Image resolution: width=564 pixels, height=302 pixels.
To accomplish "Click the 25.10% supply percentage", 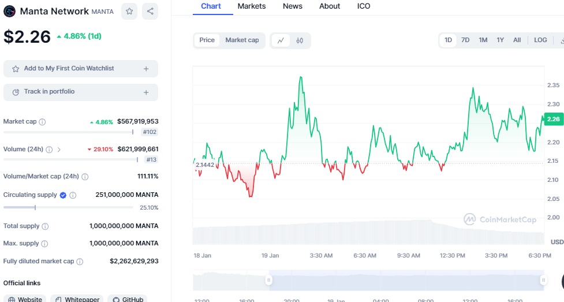I will (149, 208).
